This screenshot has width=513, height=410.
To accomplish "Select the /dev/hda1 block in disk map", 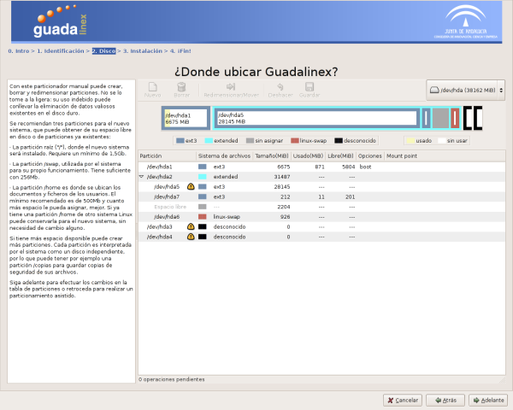I will [x=186, y=118].
